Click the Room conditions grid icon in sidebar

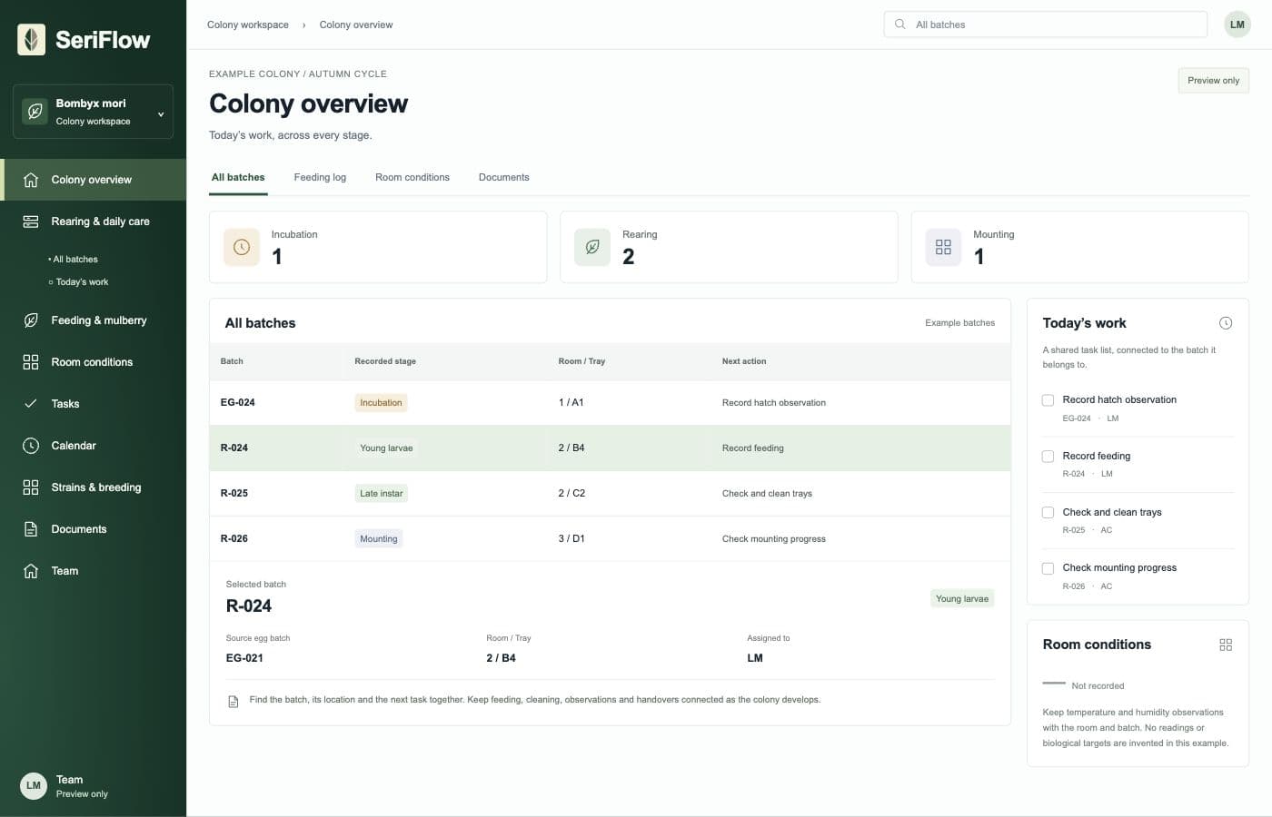click(x=31, y=362)
